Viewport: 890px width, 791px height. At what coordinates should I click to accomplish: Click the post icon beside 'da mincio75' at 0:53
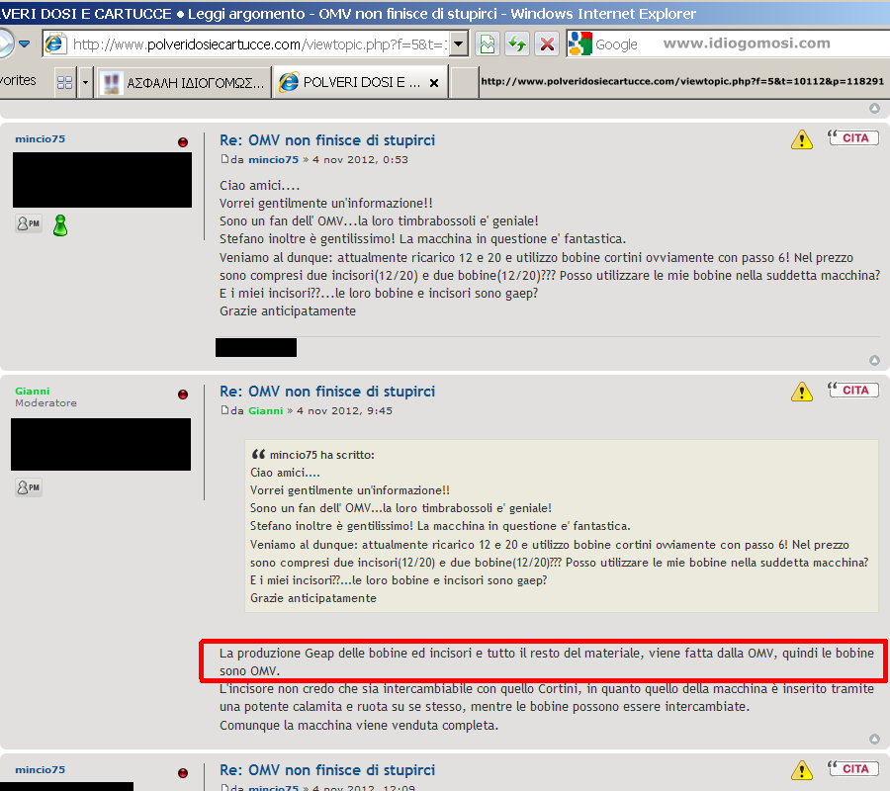224,159
